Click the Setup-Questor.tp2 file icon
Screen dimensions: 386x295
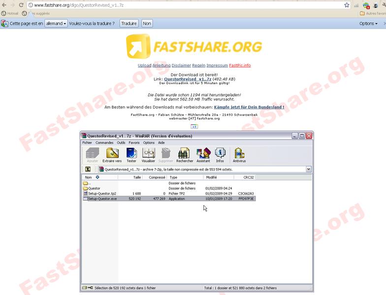point(86,194)
